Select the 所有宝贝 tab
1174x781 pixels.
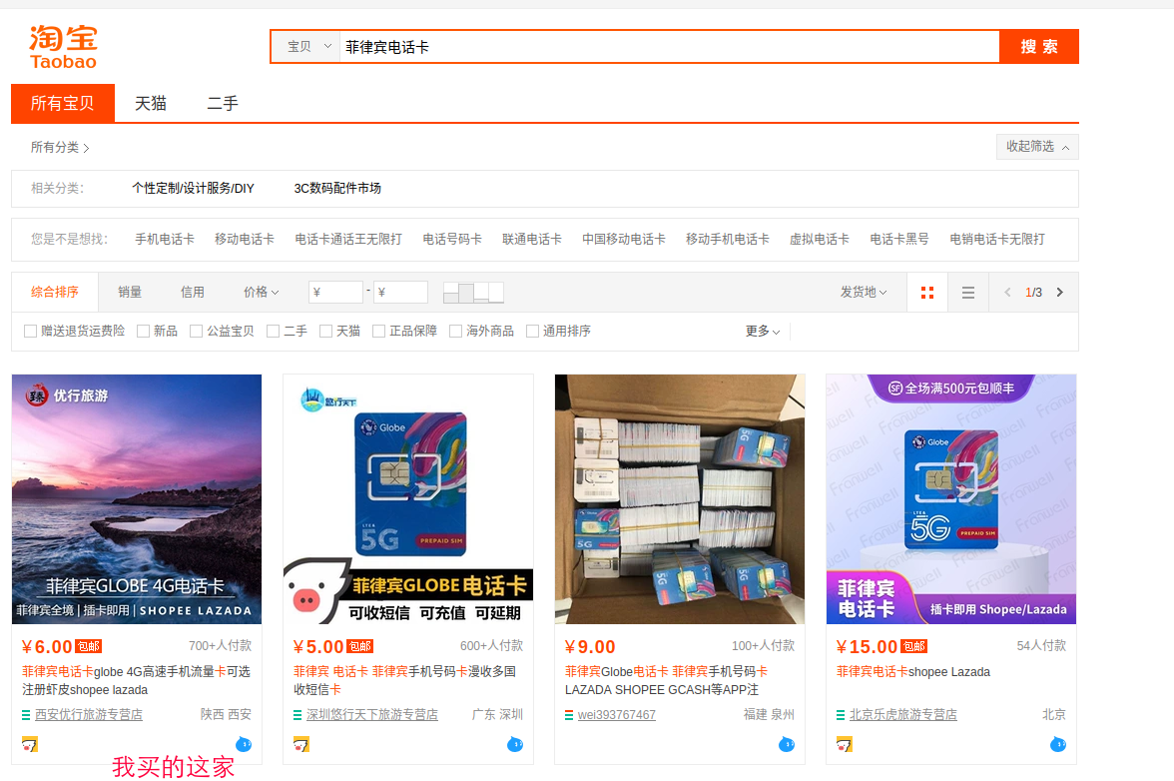[x=63, y=103]
